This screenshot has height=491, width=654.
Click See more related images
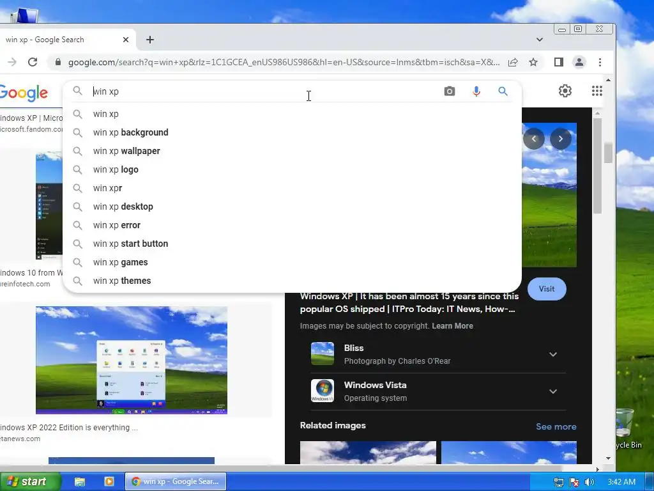(556, 426)
